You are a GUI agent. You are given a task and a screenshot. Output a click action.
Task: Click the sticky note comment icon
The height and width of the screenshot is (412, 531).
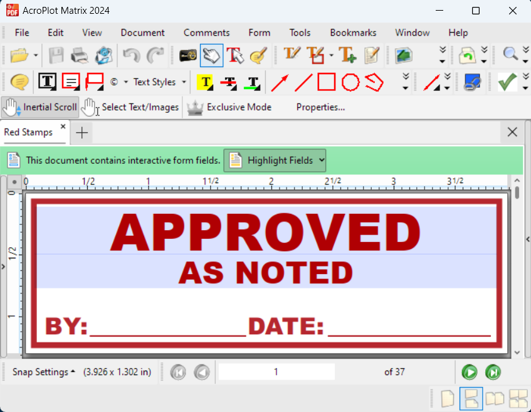pos(20,82)
